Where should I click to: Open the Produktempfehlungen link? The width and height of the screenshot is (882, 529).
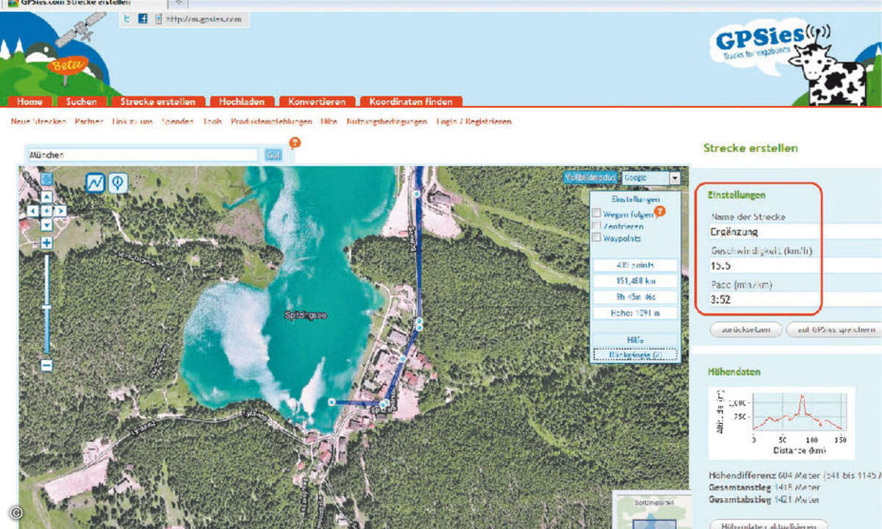tap(271, 121)
